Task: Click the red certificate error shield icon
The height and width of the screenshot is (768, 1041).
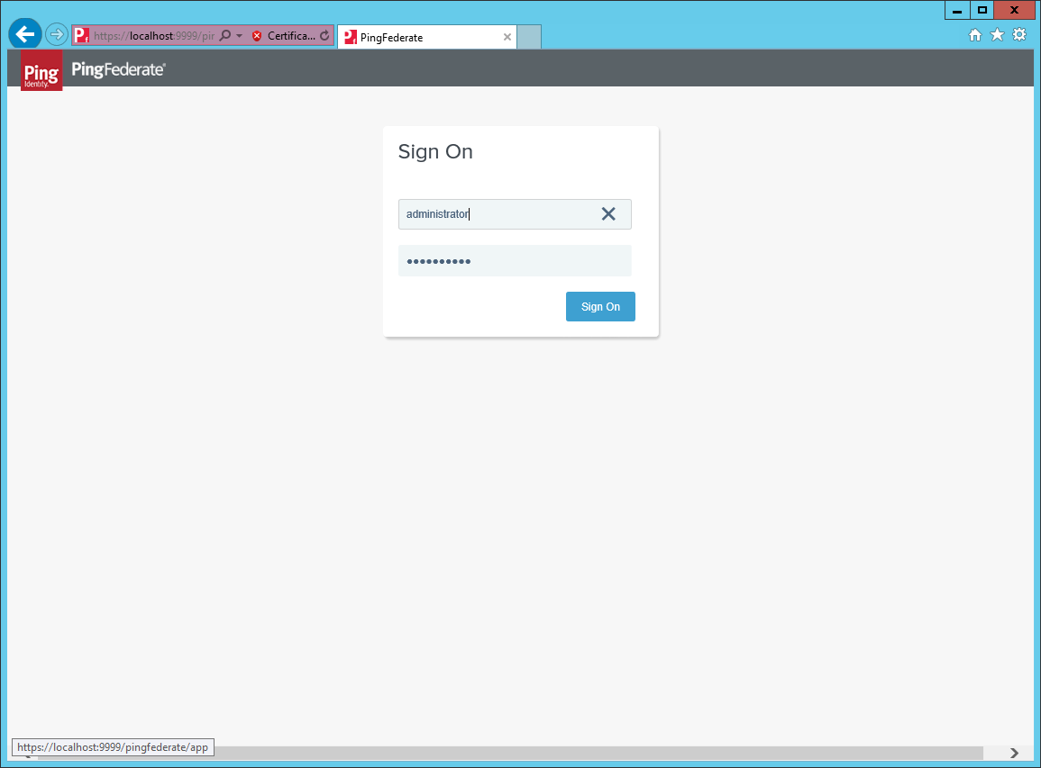Action: point(257,36)
